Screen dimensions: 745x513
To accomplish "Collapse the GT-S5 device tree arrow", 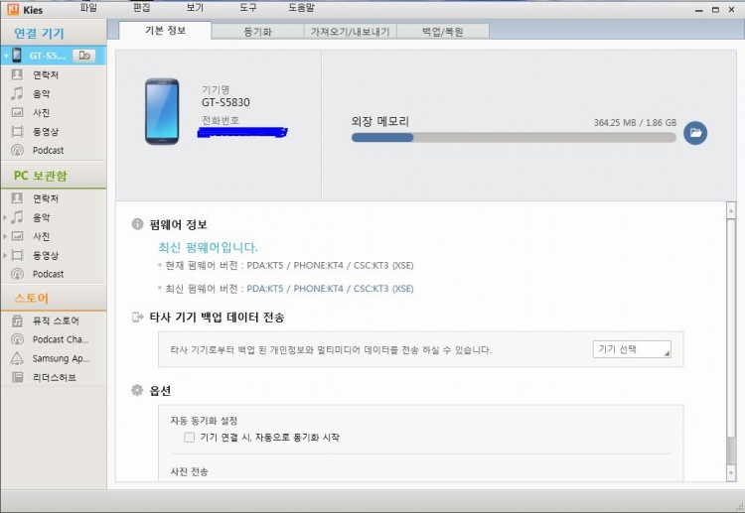I will click(x=6, y=56).
